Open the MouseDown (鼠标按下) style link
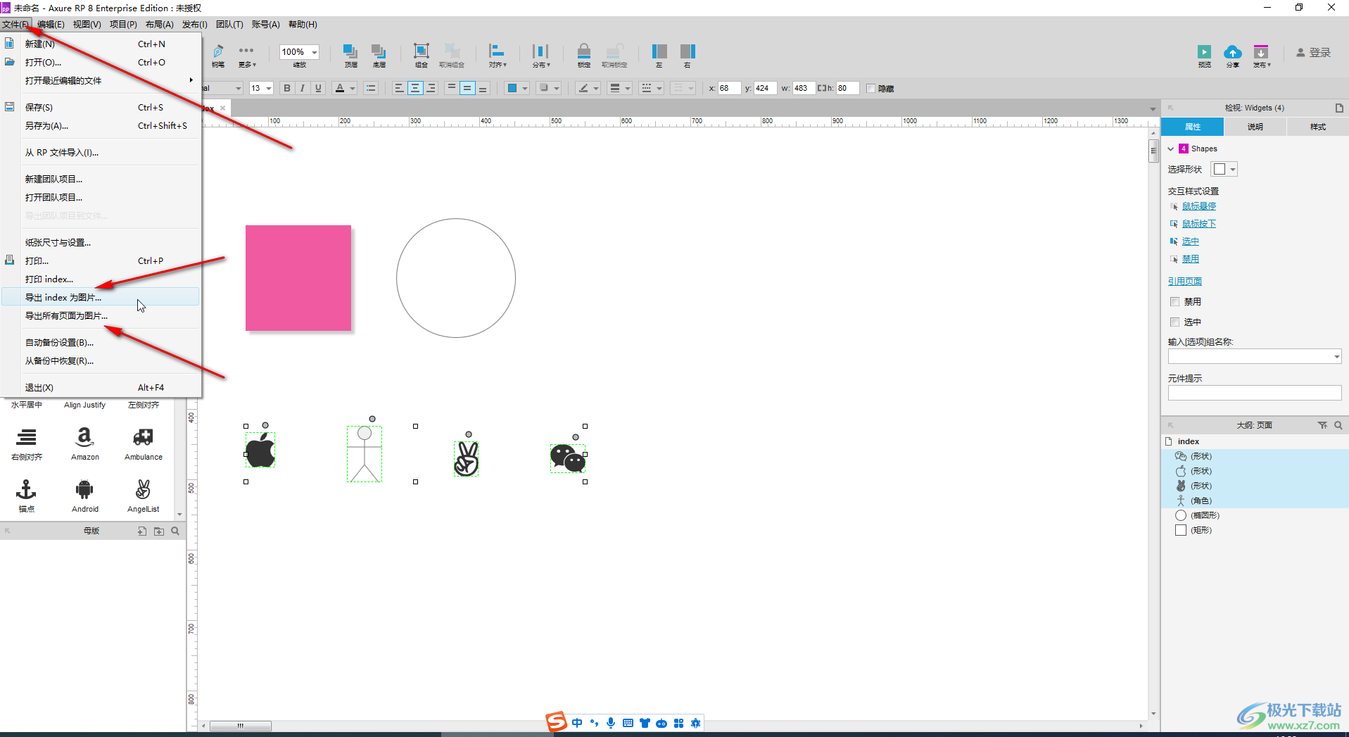 pyautogui.click(x=1198, y=224)
